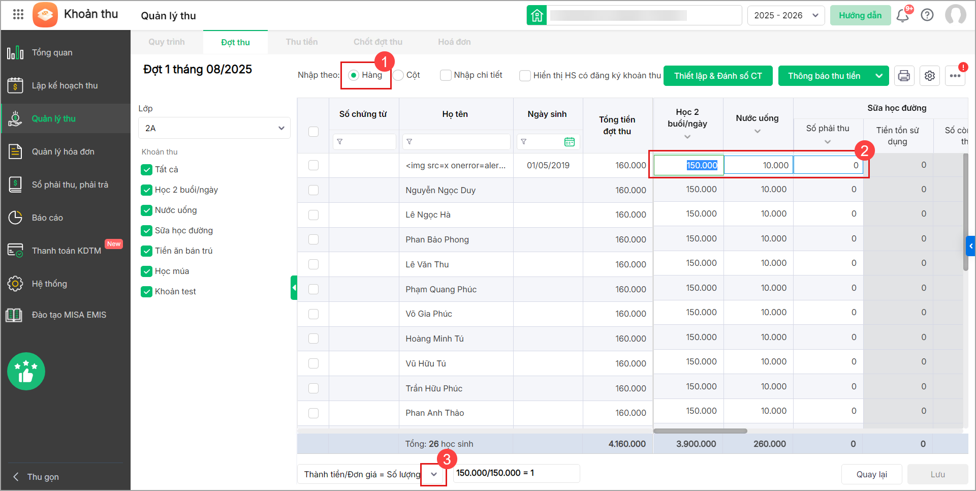Image resolution: width=976 pixels, height=491 pixels.
Task: Click the Hệ thống gear icon
Action: tap(15, 284)
